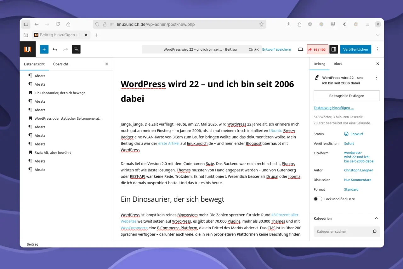
Task: Click the site logo to exit editor
Action: click(28, 49)
